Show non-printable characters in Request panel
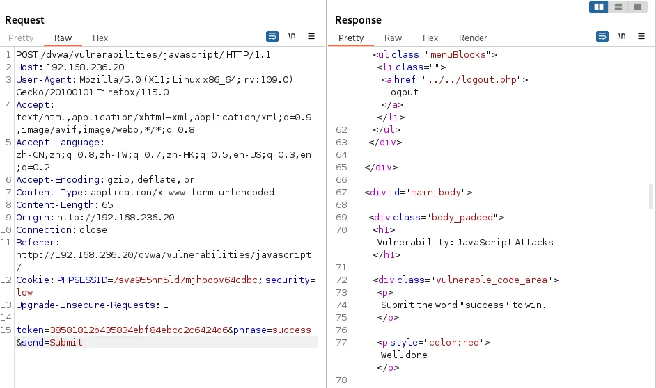The image size is (656, 388). coord(292,36)
